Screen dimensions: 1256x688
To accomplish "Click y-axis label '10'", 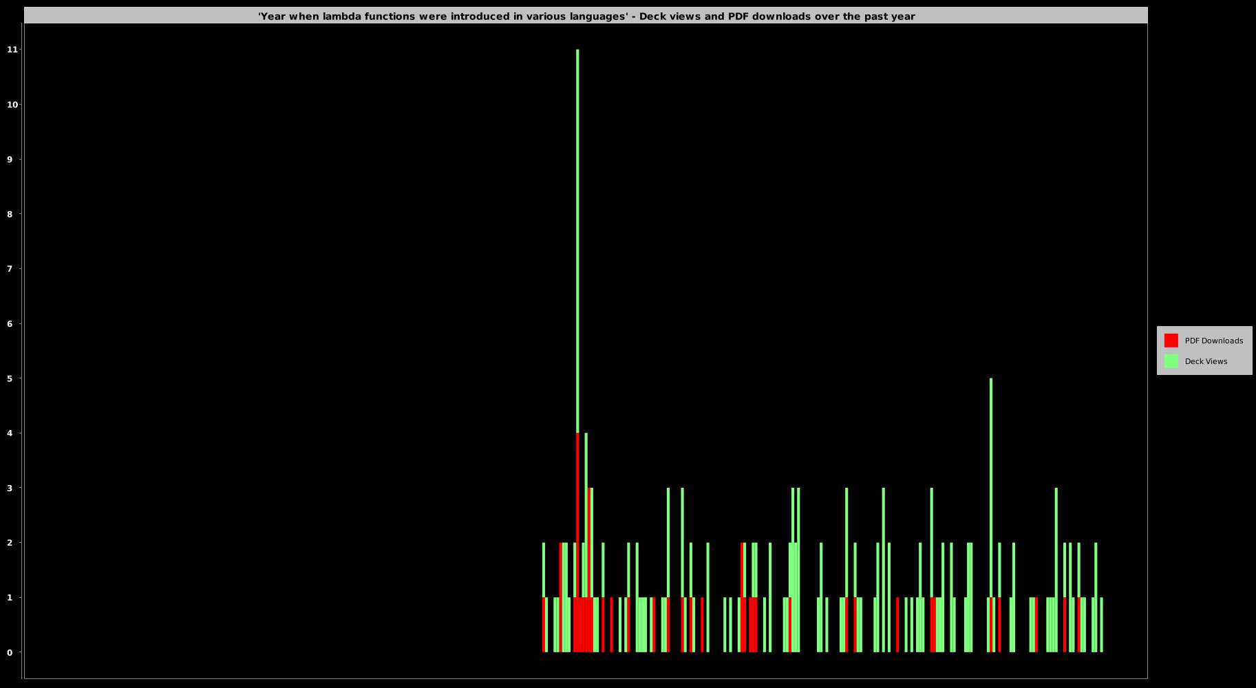I will tap(12, 105).
